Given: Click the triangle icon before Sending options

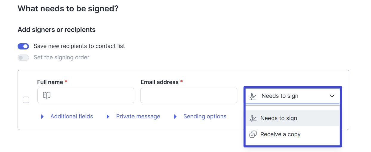Looking at the screenshot, I should click(175, 117).
